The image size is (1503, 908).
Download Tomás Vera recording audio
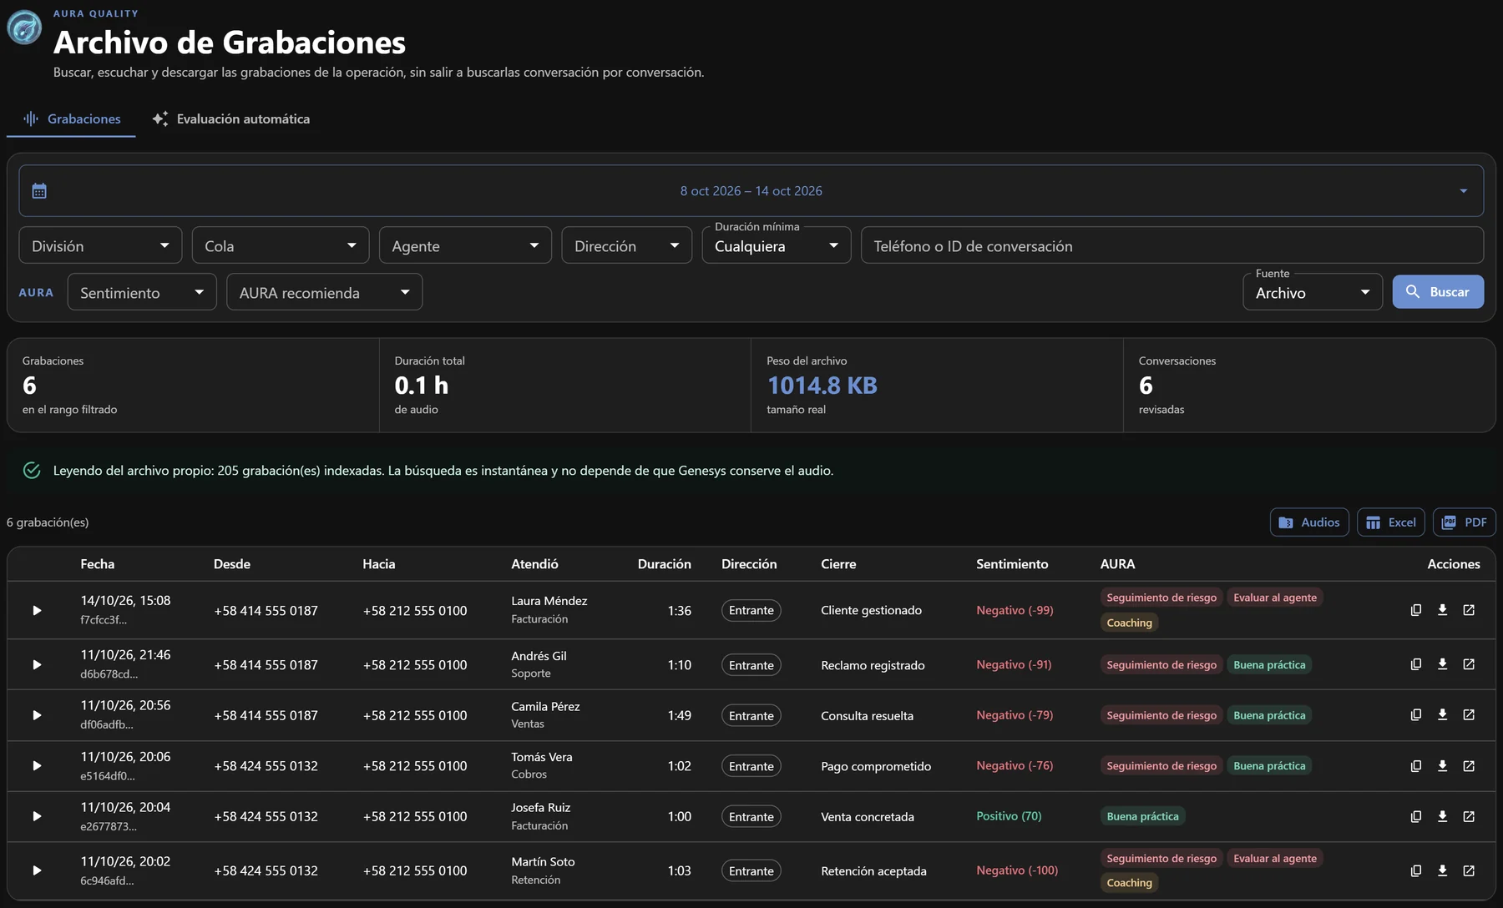[x=1442, y=765]
